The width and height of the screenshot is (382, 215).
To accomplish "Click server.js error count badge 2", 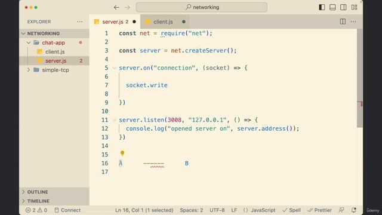I will 81,61.
